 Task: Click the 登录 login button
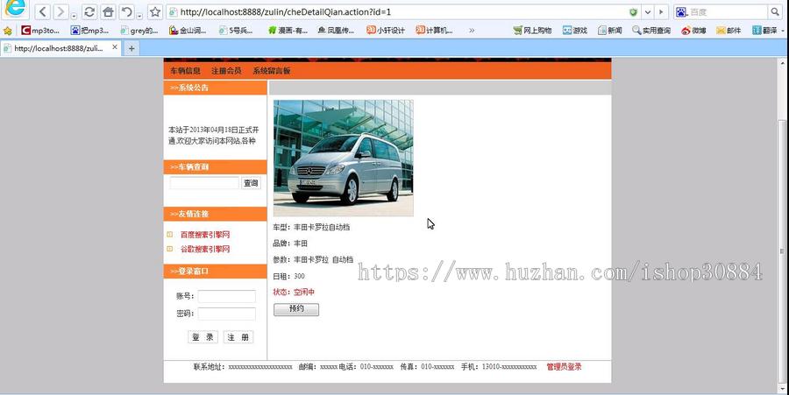(203, 337)
